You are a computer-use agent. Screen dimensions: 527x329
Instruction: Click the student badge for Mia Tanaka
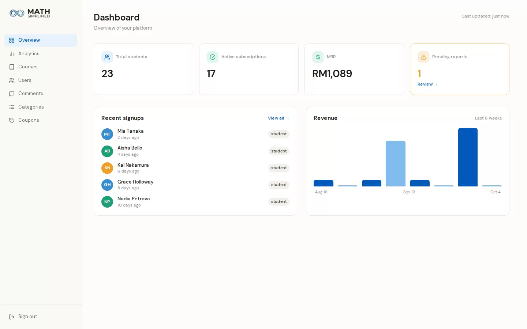[x=279, y=134]
